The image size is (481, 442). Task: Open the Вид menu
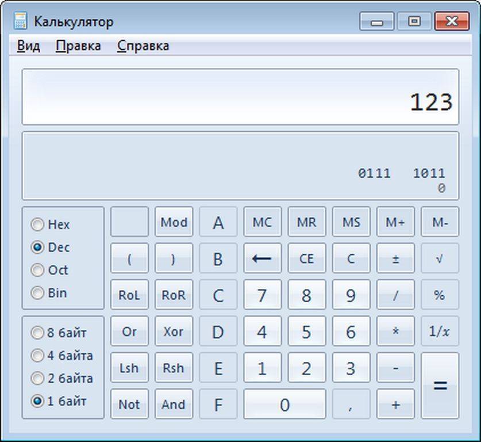point(28,46)
